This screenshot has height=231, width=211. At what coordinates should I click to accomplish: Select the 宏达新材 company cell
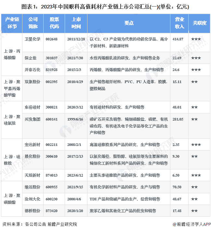point(32,145)
